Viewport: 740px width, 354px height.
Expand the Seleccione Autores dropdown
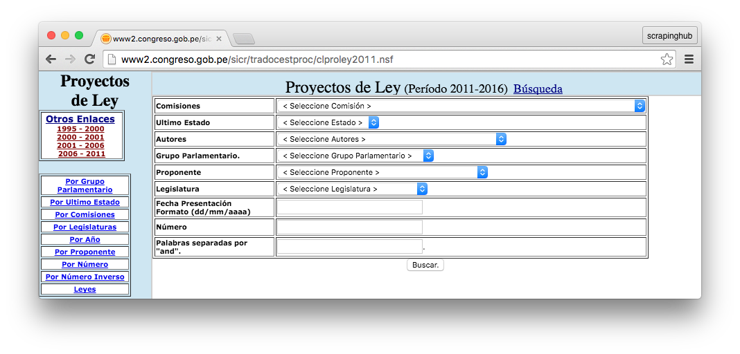click(x=391, y=139)
